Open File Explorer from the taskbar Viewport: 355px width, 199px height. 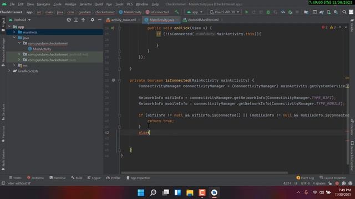click(190, 192)
